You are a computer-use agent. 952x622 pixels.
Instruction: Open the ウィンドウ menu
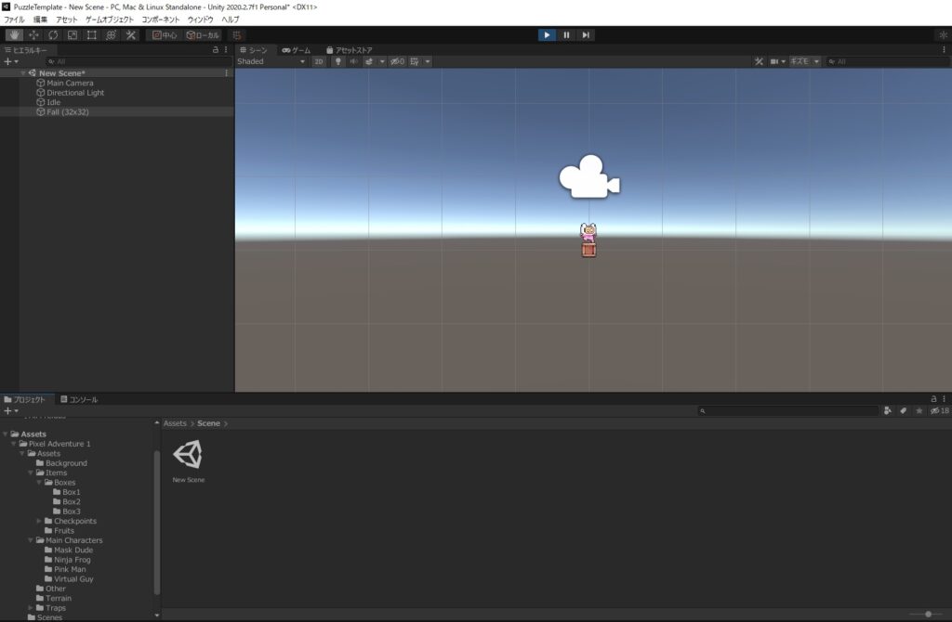coord(201,19)
